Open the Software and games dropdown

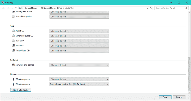79,65
